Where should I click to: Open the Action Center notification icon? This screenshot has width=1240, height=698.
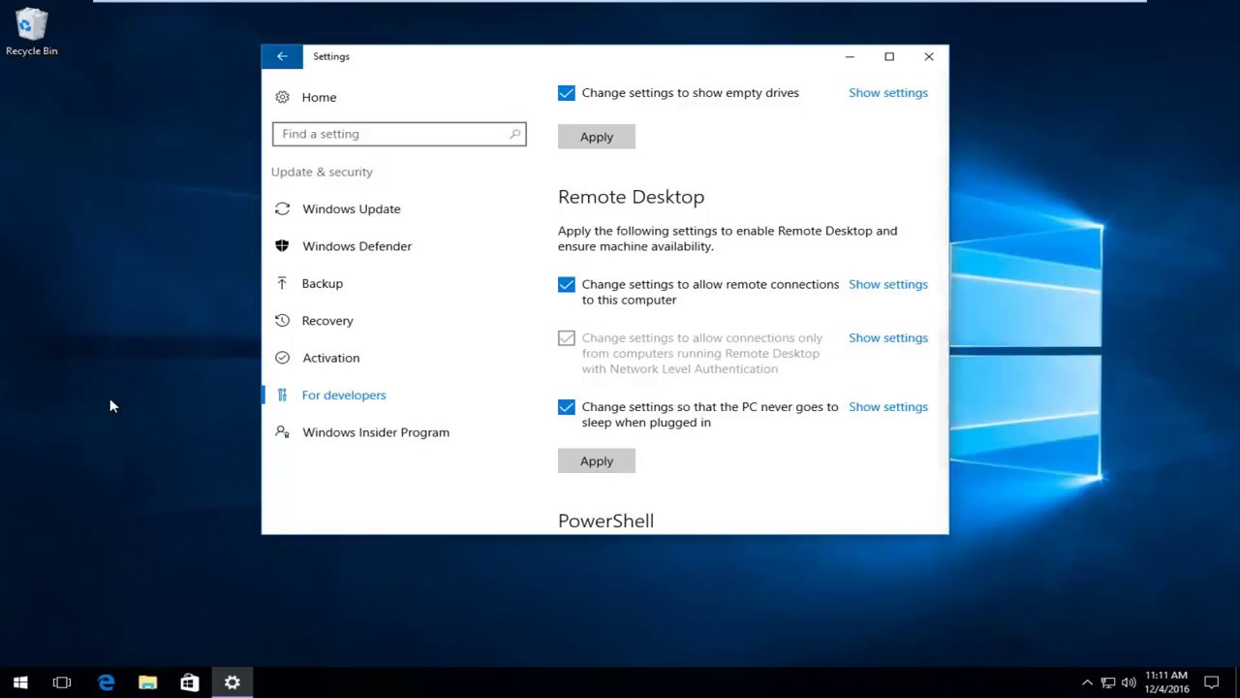1211,682
